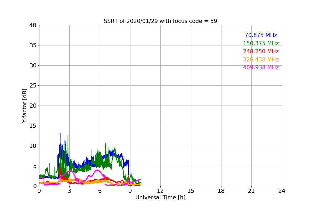Click the y-axis tick label 40
This screenshot has height=209, width=313.
click(x=33, y=25)
